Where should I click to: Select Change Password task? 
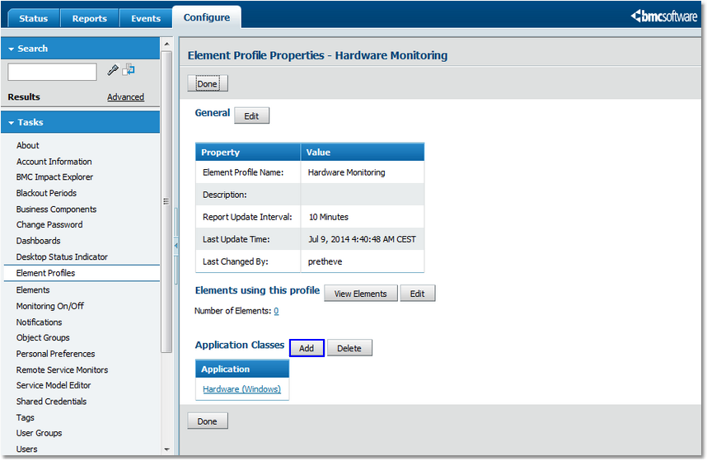(x=49, y=224)
